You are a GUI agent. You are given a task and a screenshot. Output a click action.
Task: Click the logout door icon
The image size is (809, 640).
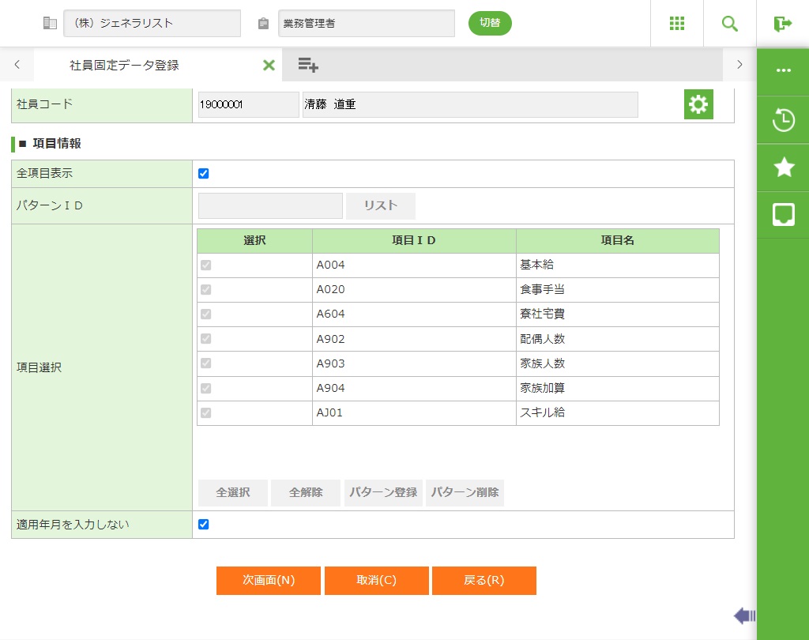tap(783, 24)
